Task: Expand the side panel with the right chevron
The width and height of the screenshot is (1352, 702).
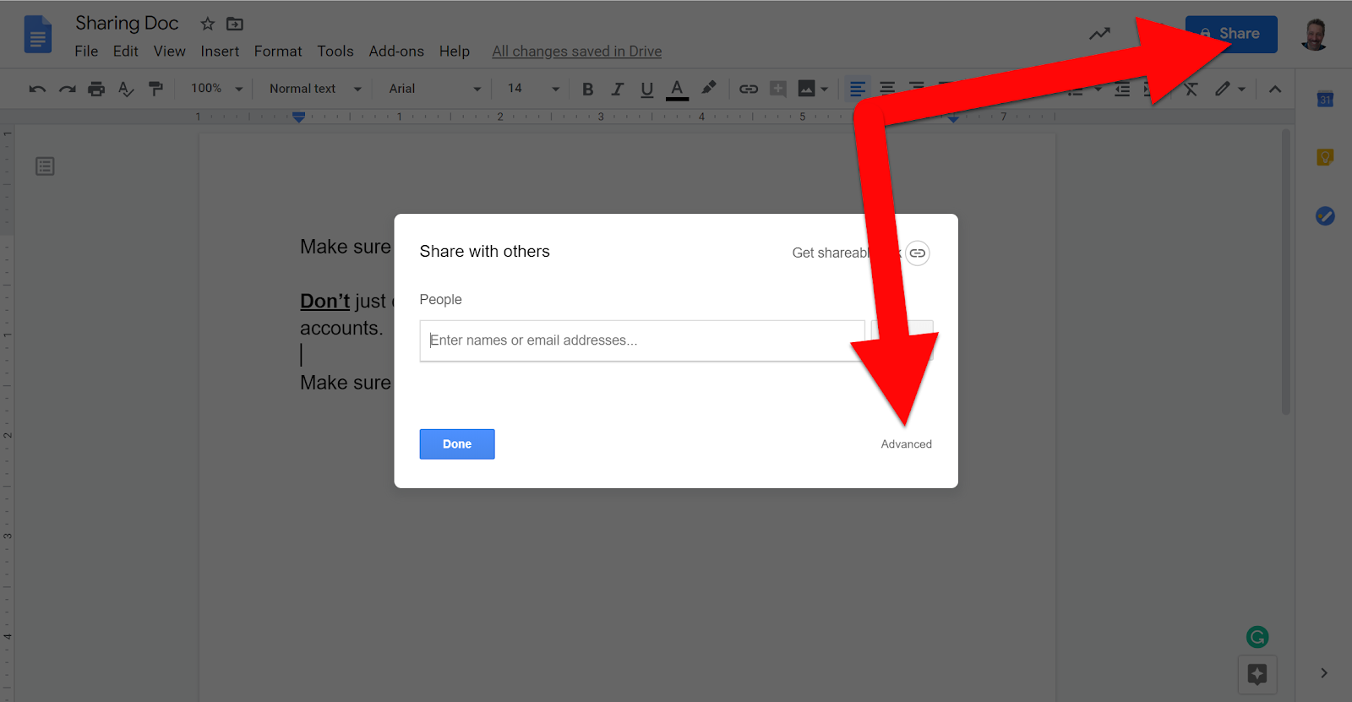Action: tap(1324, 673)
